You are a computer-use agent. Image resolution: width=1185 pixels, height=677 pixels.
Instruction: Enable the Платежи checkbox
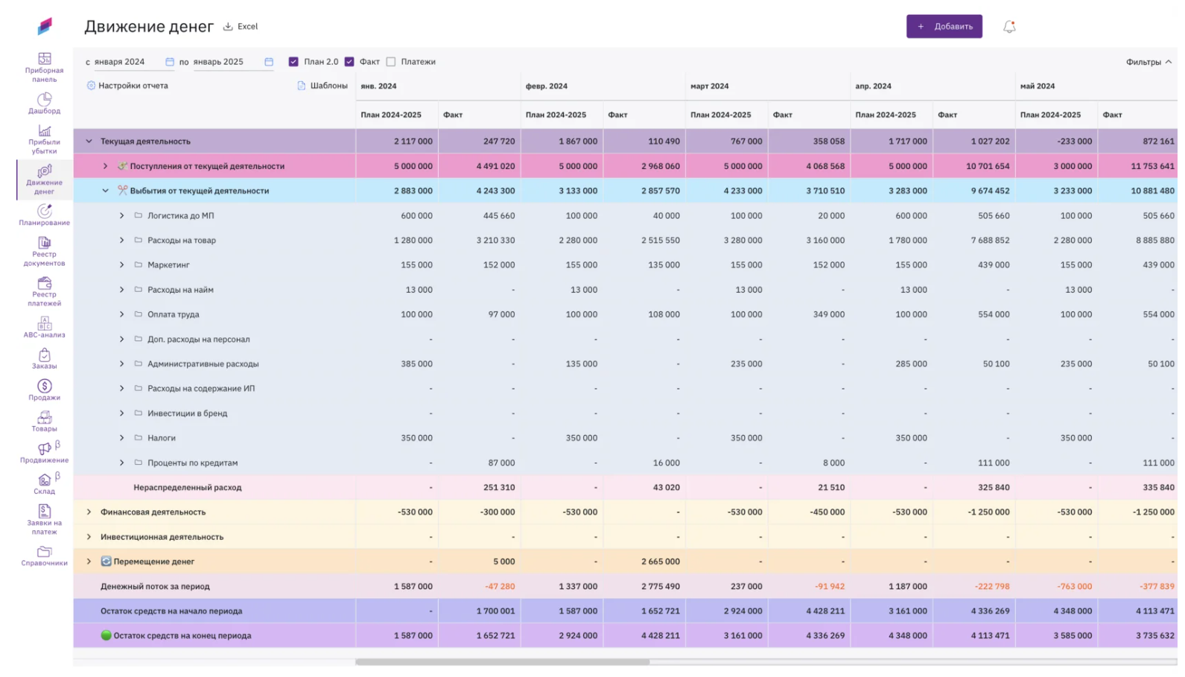tap(391, 62)
